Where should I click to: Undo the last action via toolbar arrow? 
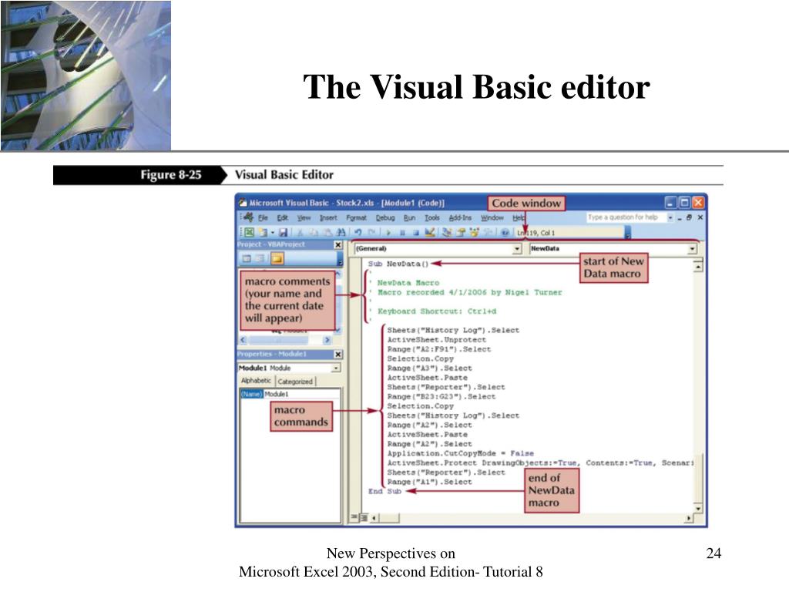[358, 233]
